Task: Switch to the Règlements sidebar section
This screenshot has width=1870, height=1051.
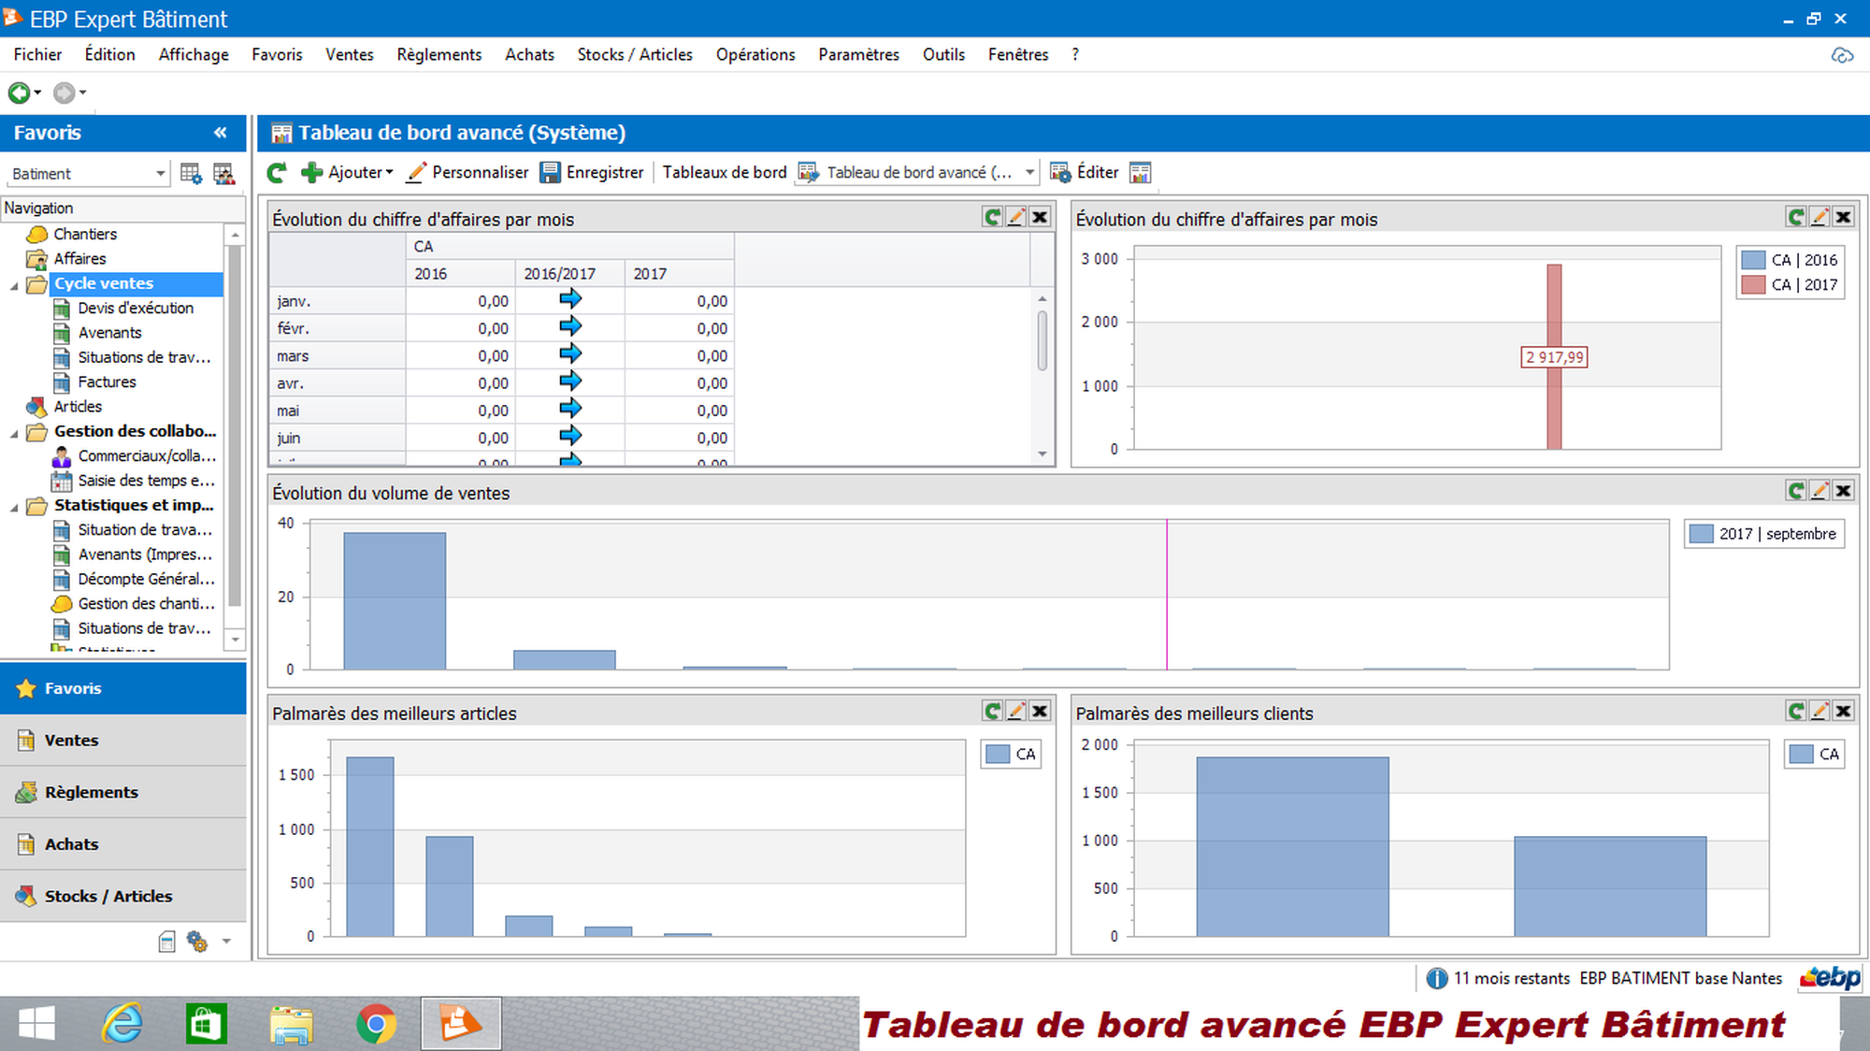Action: [91, 791]
